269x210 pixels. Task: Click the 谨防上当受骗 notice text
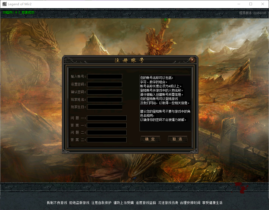point(123,203)
